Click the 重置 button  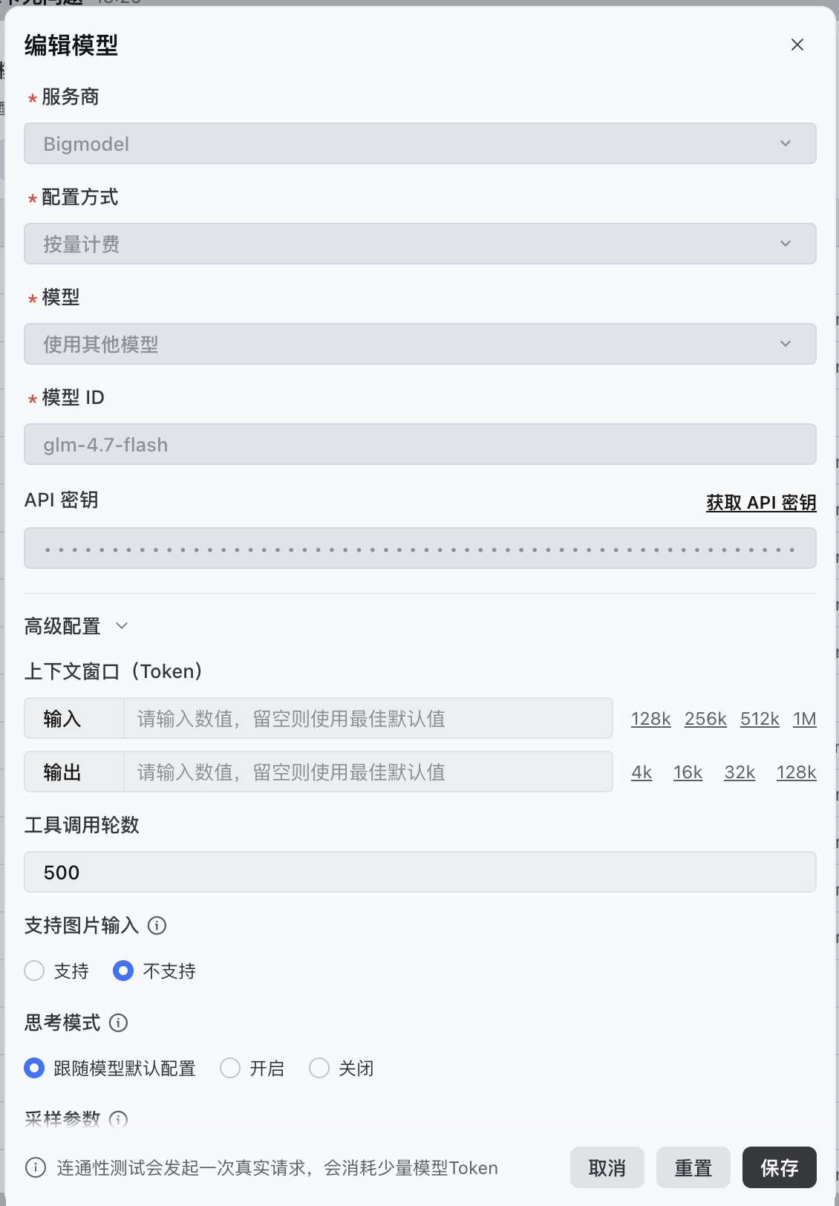click(x=693, y=1167)
